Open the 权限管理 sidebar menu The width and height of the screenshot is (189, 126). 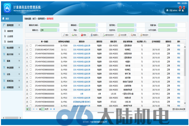[x=12, y=87]
